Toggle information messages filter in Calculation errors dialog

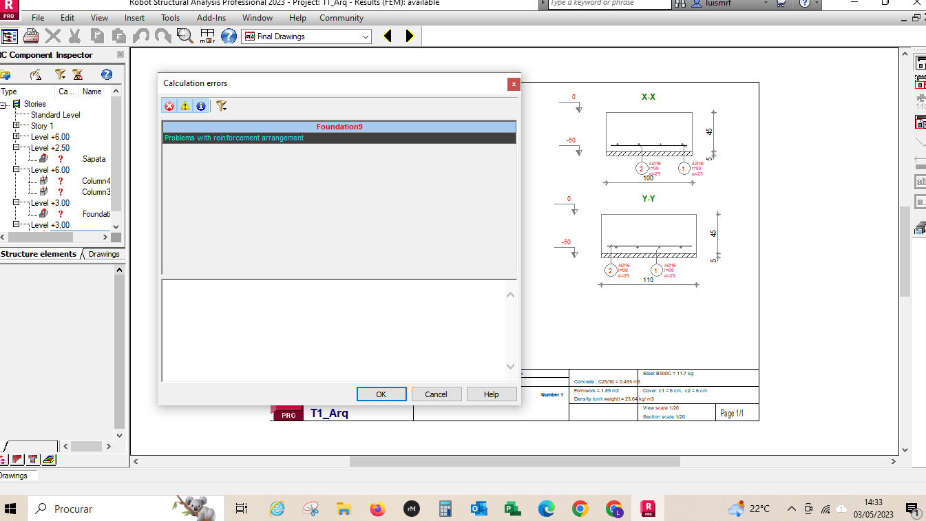200,106
